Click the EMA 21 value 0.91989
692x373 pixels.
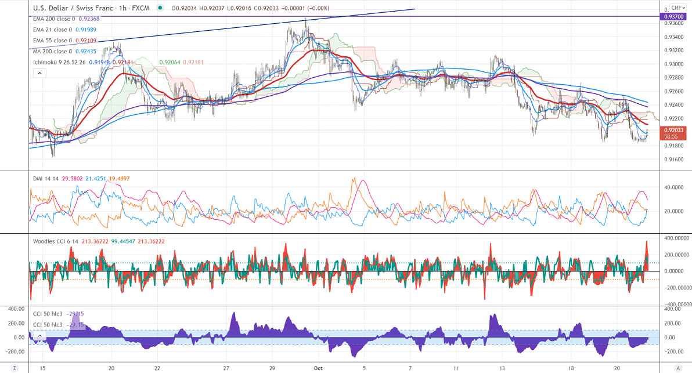(x=85, y=30)
